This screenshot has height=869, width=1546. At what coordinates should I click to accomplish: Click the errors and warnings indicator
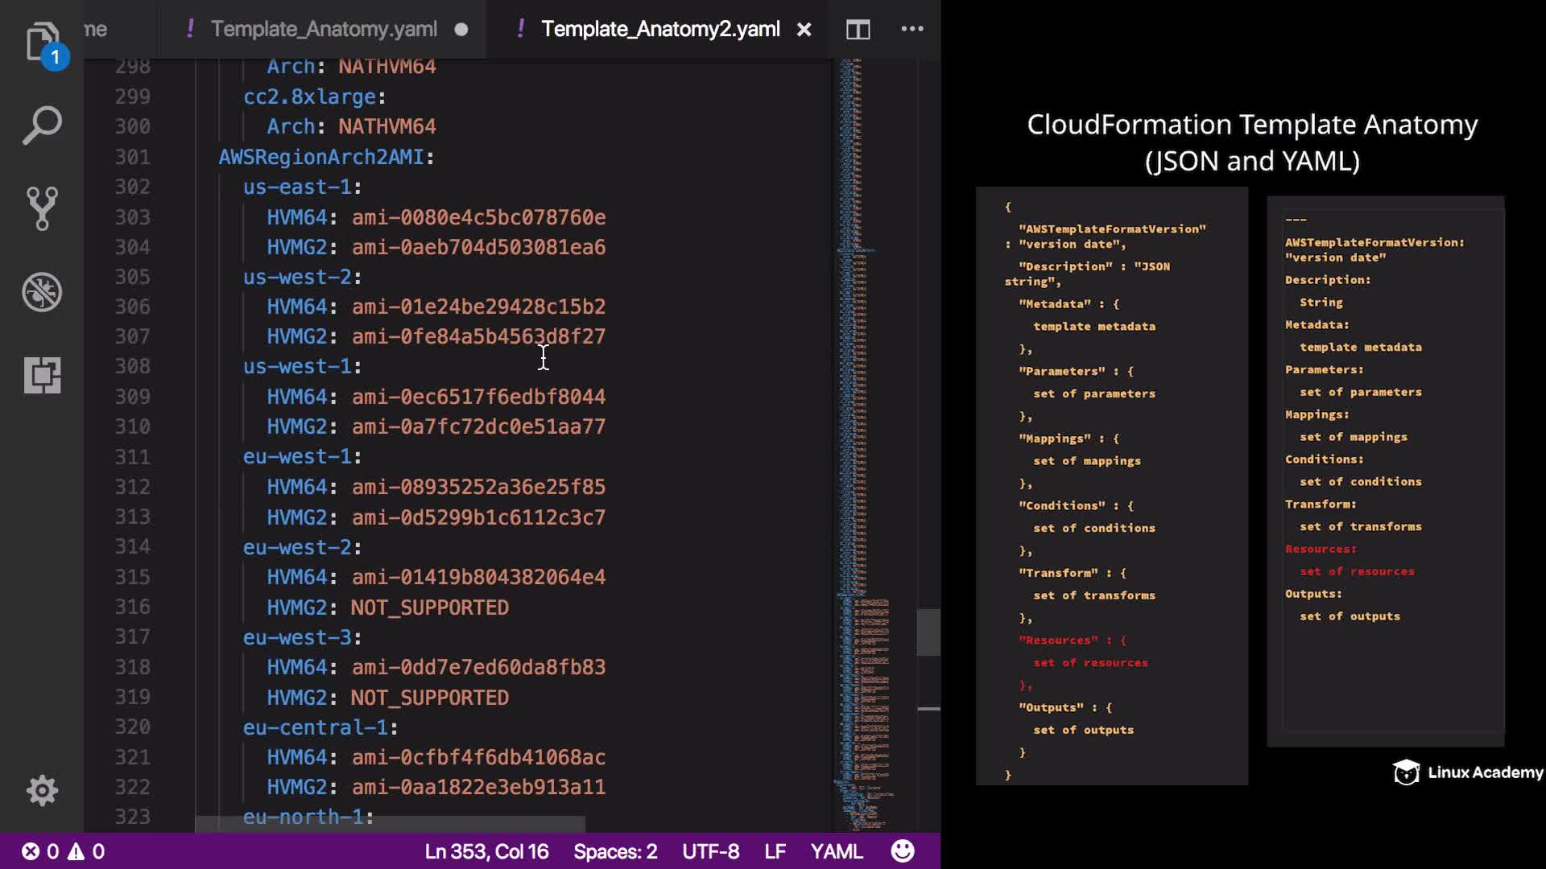pyautogui.click(x=63, y=851)
